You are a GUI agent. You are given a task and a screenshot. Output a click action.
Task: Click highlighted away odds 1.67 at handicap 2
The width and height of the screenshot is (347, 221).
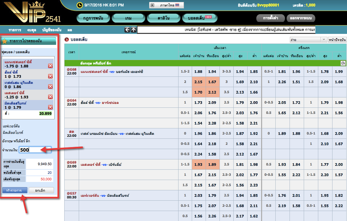[212, 82]
